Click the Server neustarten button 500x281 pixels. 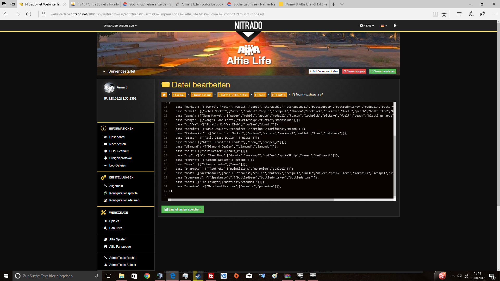point(383,71)
